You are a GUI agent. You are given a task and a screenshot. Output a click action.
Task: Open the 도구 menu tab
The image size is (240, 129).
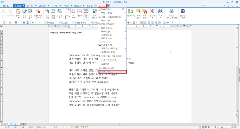[x=102, y=6]
